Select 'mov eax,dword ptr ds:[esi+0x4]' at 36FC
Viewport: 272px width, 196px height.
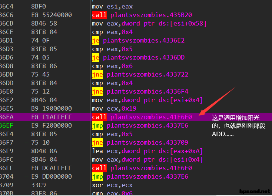pyautogui.click(x=147, y=159)
